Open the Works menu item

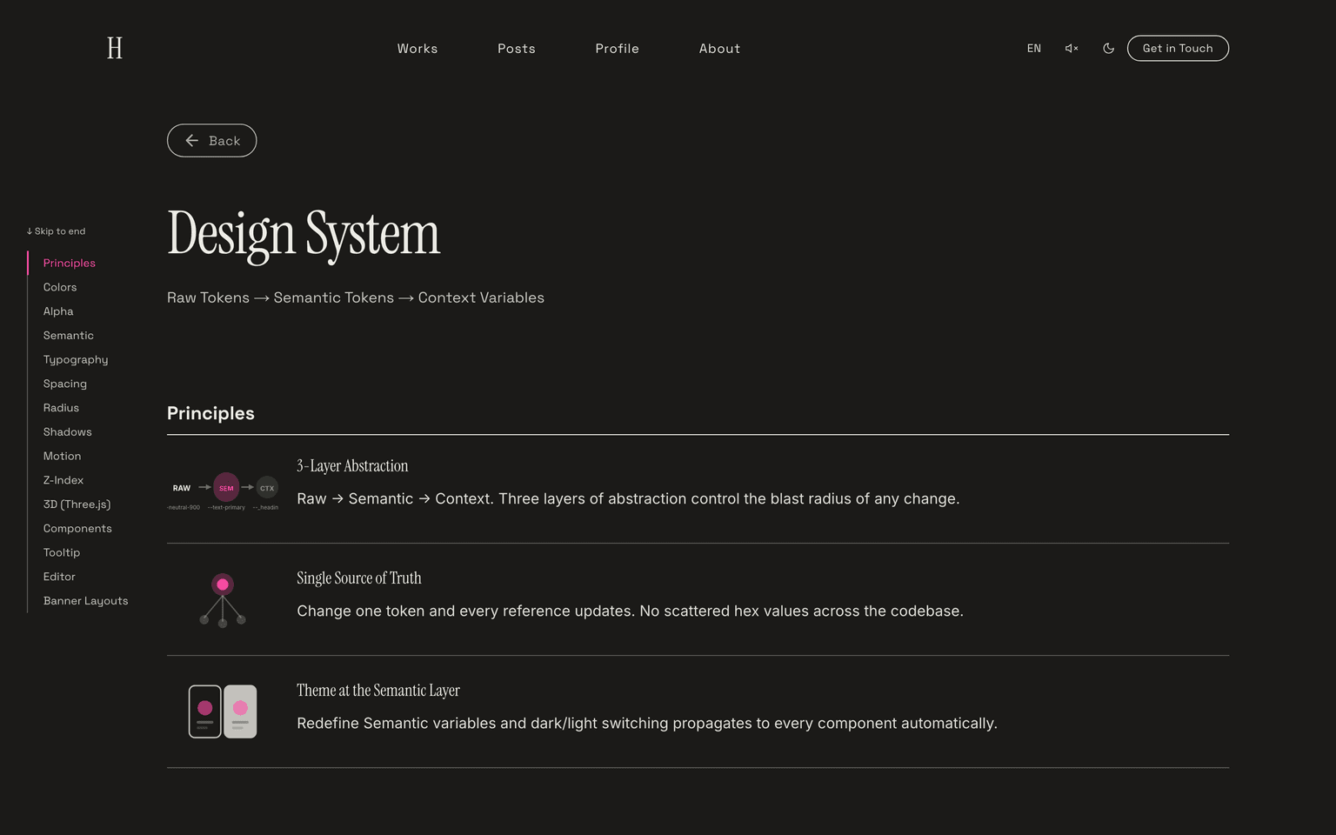pyautogui.click(x=417, y=49)
